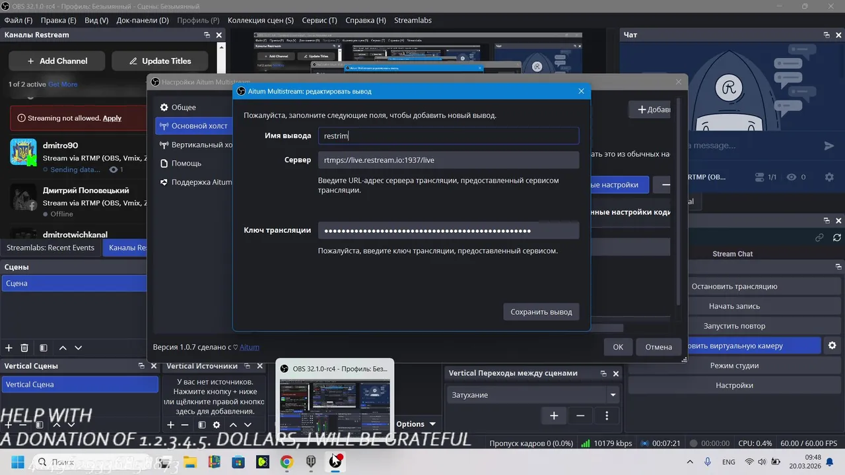Add a vertical scene transition
The width and height of the screenshot is (845, 475).
(554, 415)
